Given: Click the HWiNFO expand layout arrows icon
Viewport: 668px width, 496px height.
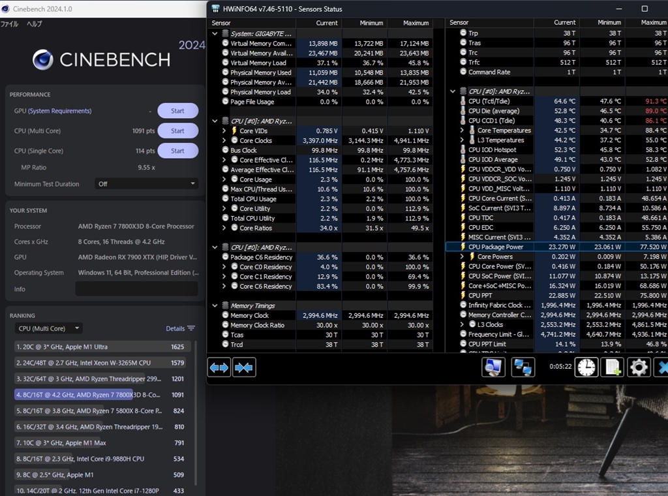Looking at the screenshot, I should 219,367.
